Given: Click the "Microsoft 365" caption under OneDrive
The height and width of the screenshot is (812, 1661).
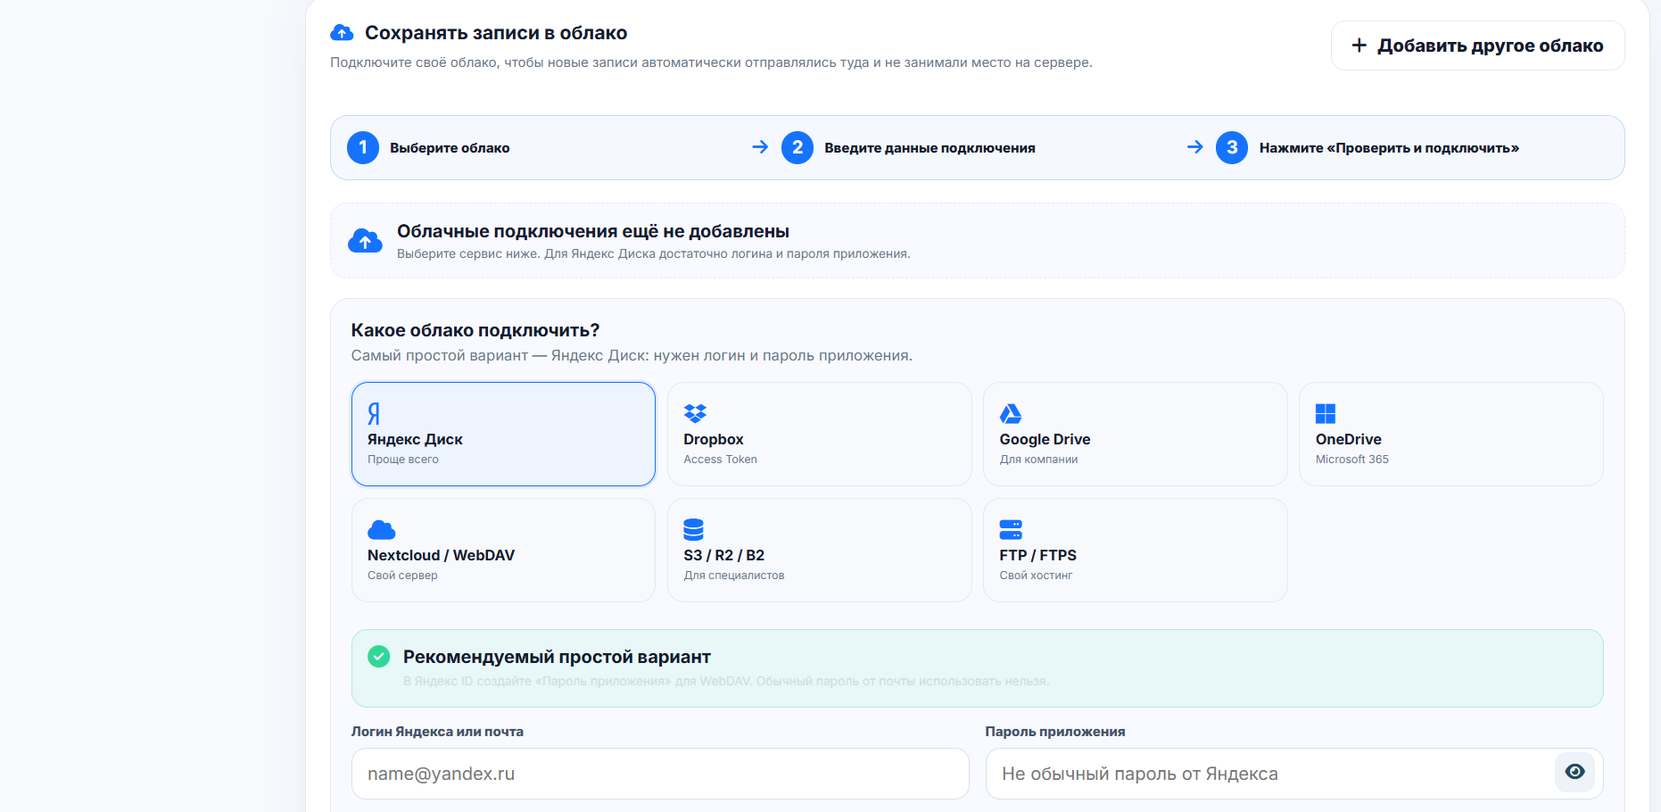Looking at the screenshot, I should (x=1352, y=460).
